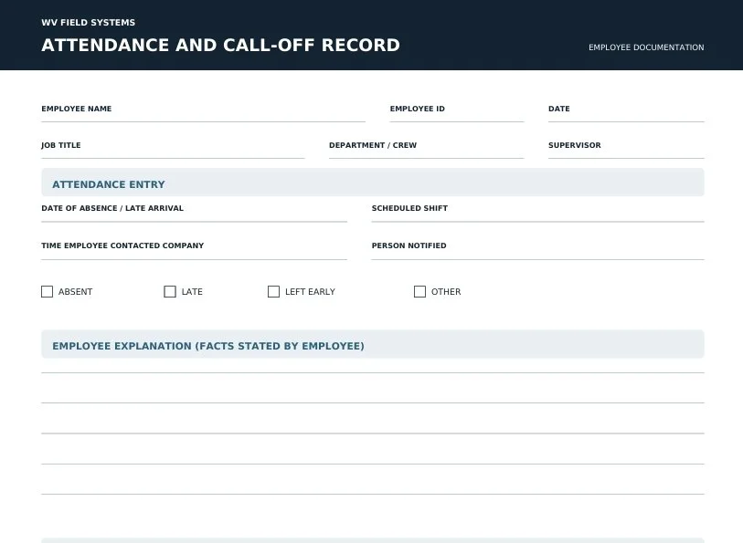This screenshot has height=543, width=743.
Task: Click the 'EMPLOYEE DOCUMENTATION' header label
Action: [x=646, y=47]
